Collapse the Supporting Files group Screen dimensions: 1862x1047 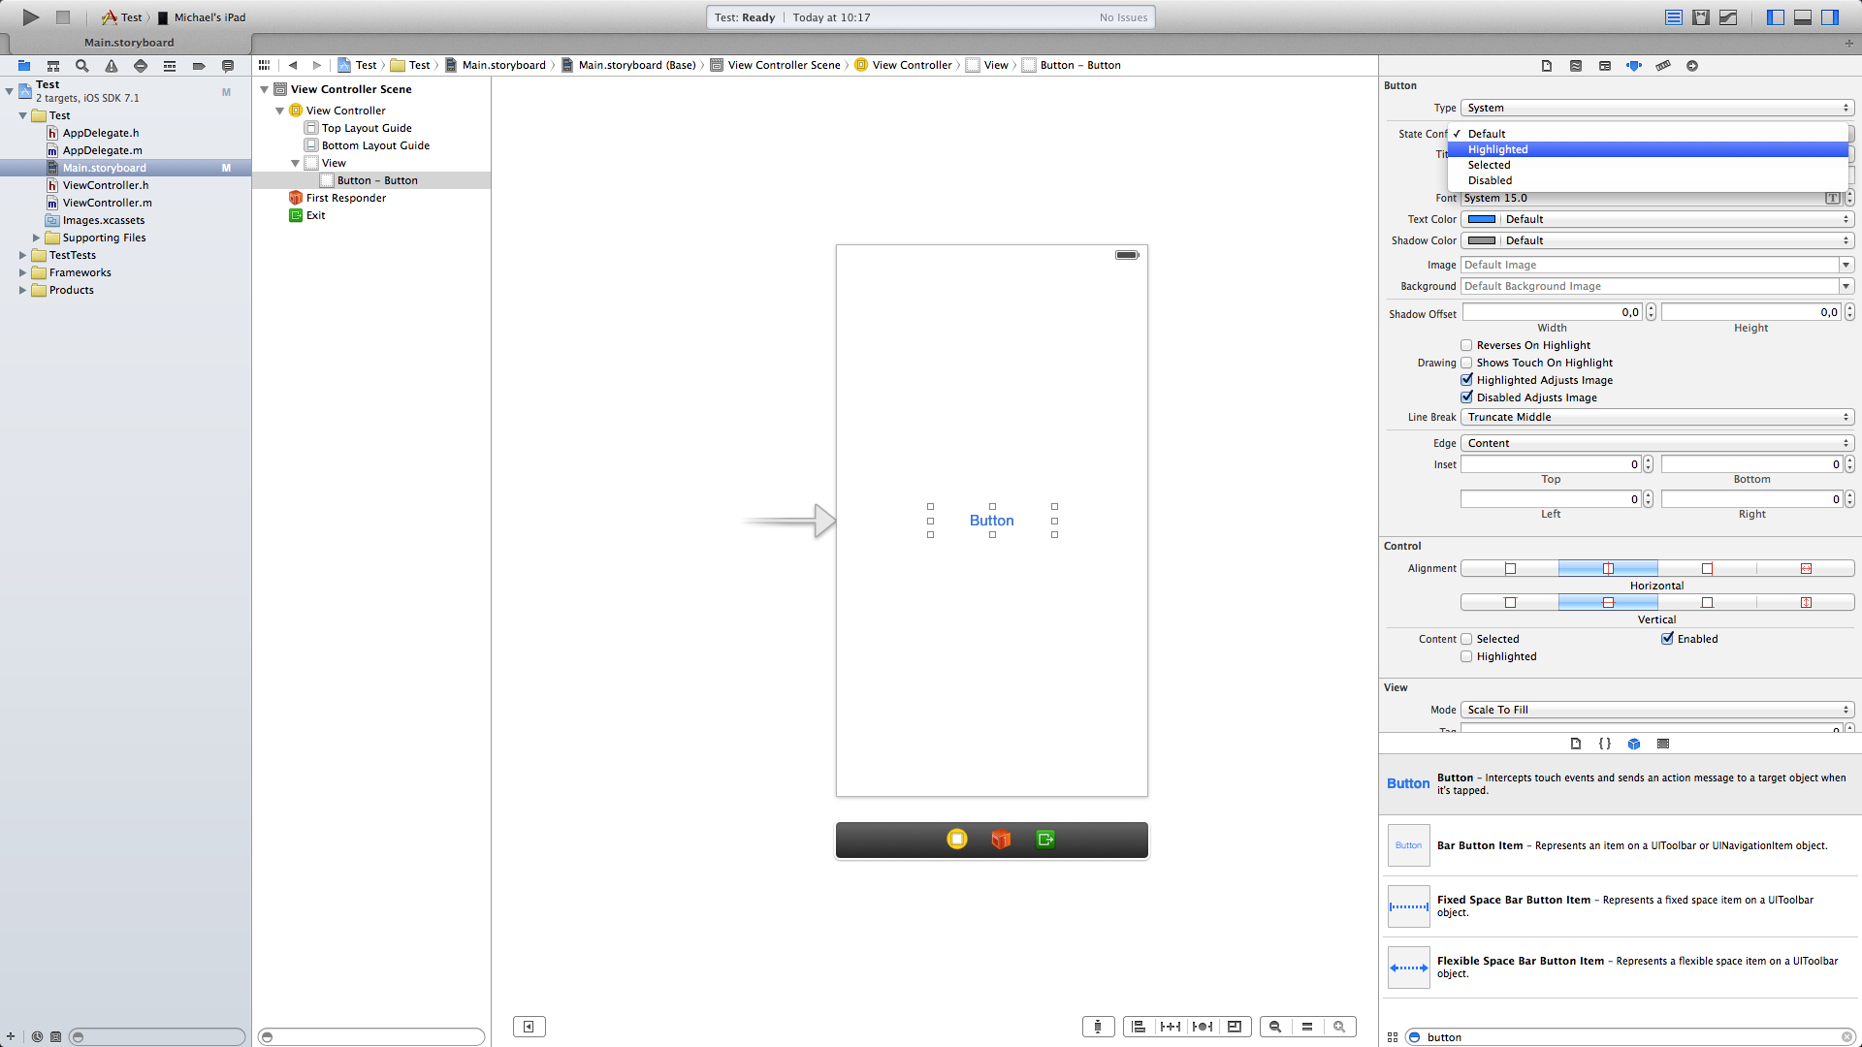click(37, 238)
